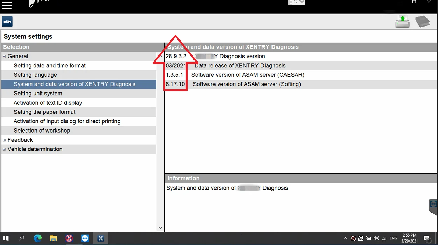
Task: Open the XENTRY app in taskbar
Action: pos(101,238)
